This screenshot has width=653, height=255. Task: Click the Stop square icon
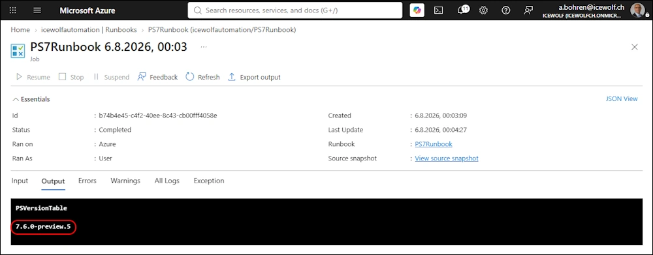point(63,77)
